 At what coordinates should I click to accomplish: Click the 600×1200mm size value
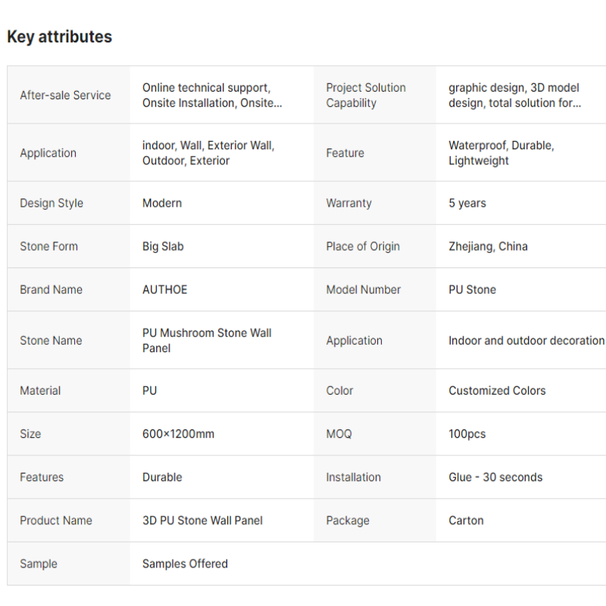coord(178,434)
